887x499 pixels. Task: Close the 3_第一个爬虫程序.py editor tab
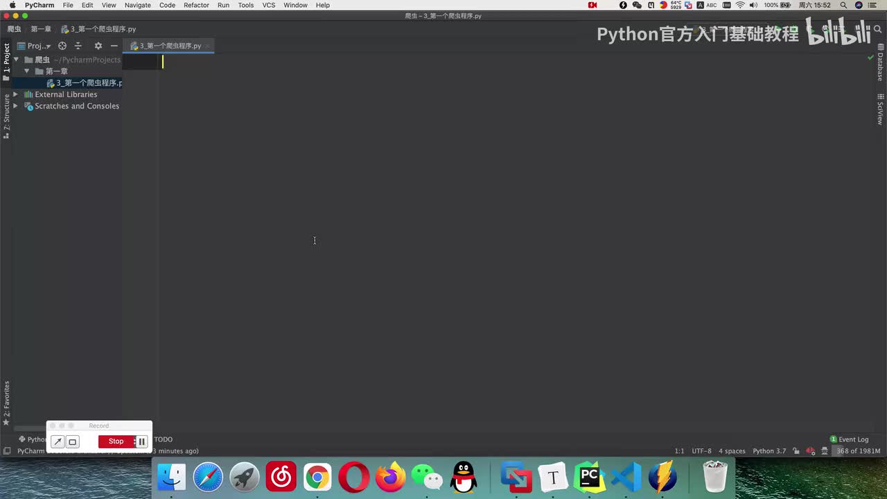point(207,46)
